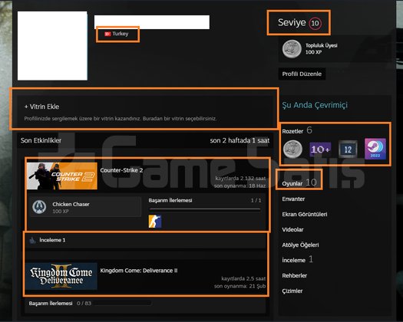
Task: Click the 'kayıtlarda 2.5 saat' text
Action: 243,278
